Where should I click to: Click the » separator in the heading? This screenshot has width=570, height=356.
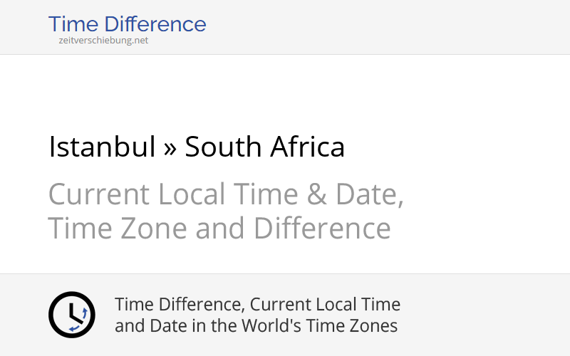[x=170, y=147]
